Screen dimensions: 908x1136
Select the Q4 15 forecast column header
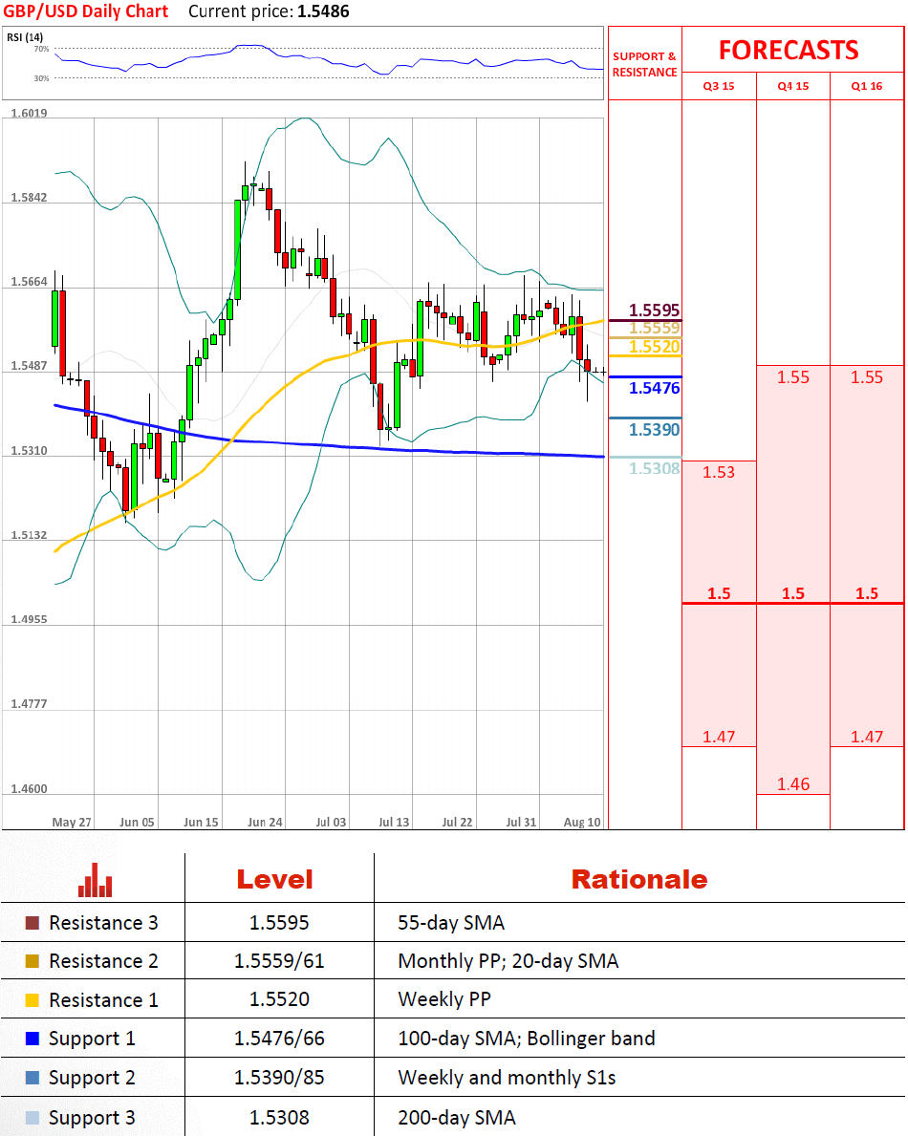point(792,86)
